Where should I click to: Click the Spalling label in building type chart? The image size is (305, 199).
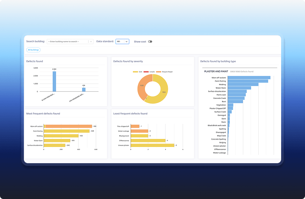coord(222,129)
